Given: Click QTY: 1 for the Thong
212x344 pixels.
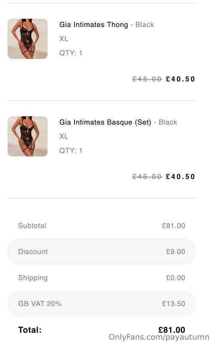Looking at the screenshot, I should (71, 53).
